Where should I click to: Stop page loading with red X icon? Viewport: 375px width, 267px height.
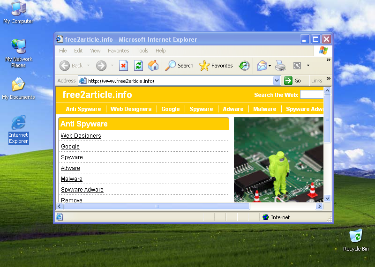pos(123,66)
